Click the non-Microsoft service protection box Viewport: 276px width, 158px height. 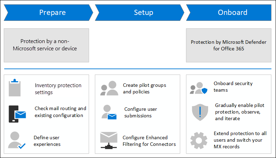tap(46, 45)
